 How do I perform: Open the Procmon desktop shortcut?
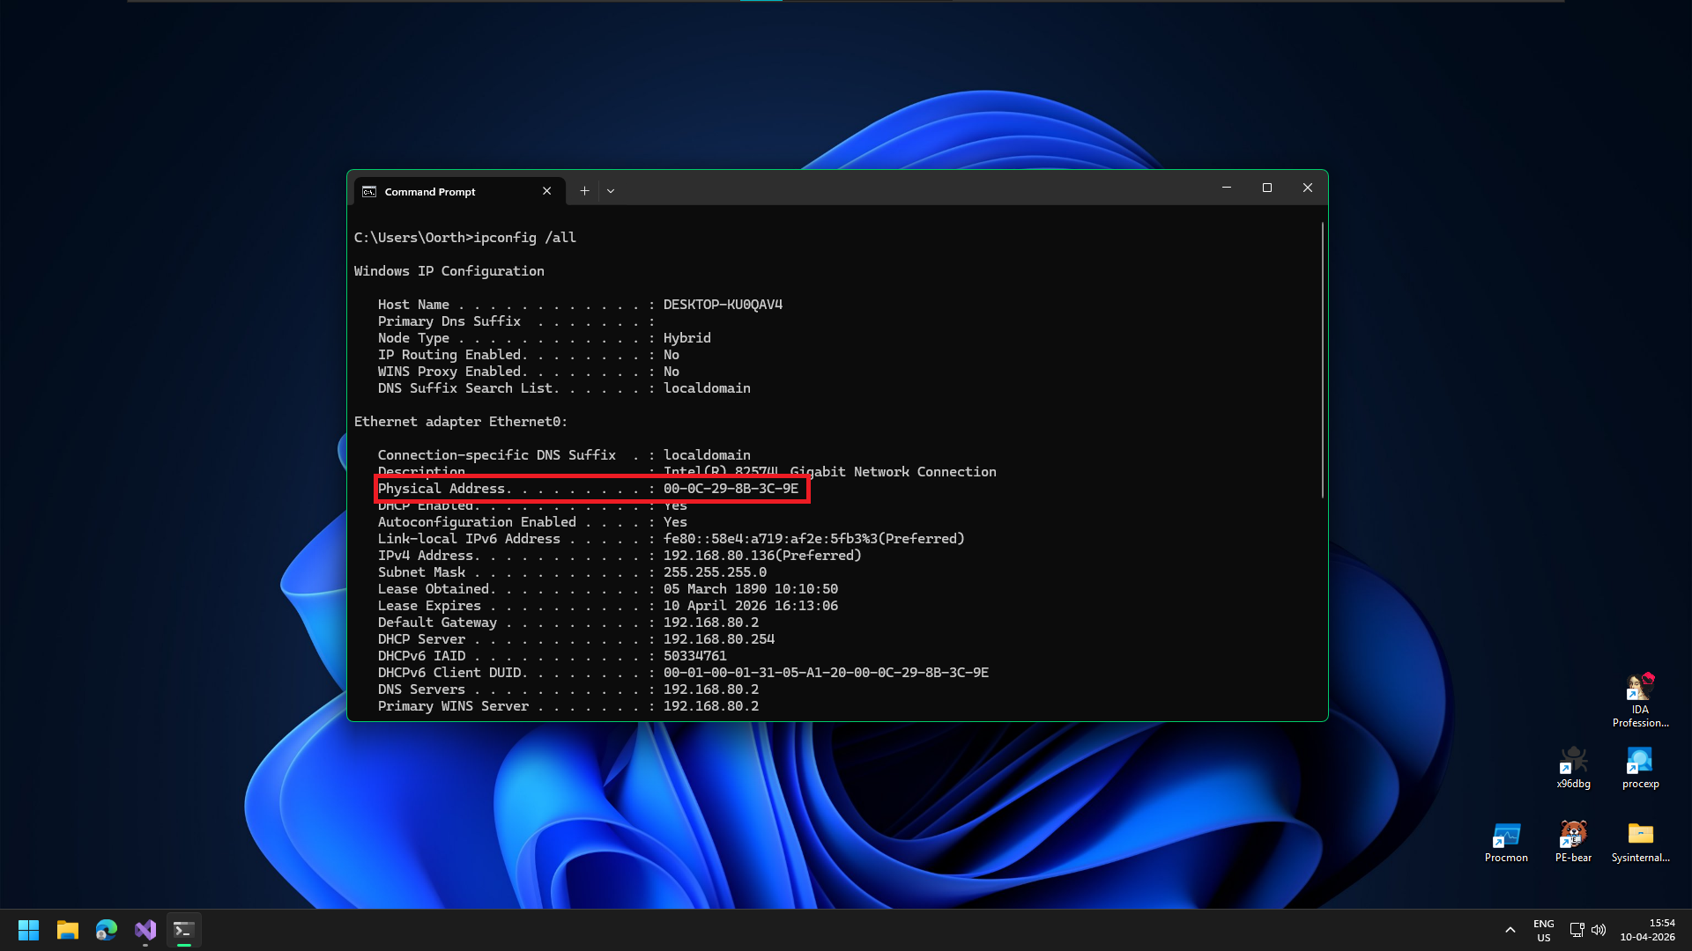[x=1506, y=837]
